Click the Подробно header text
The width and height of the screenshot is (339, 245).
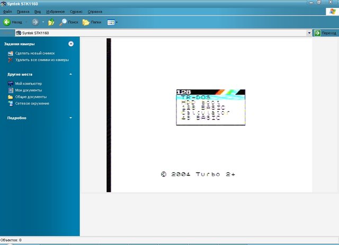pos(16,118)
